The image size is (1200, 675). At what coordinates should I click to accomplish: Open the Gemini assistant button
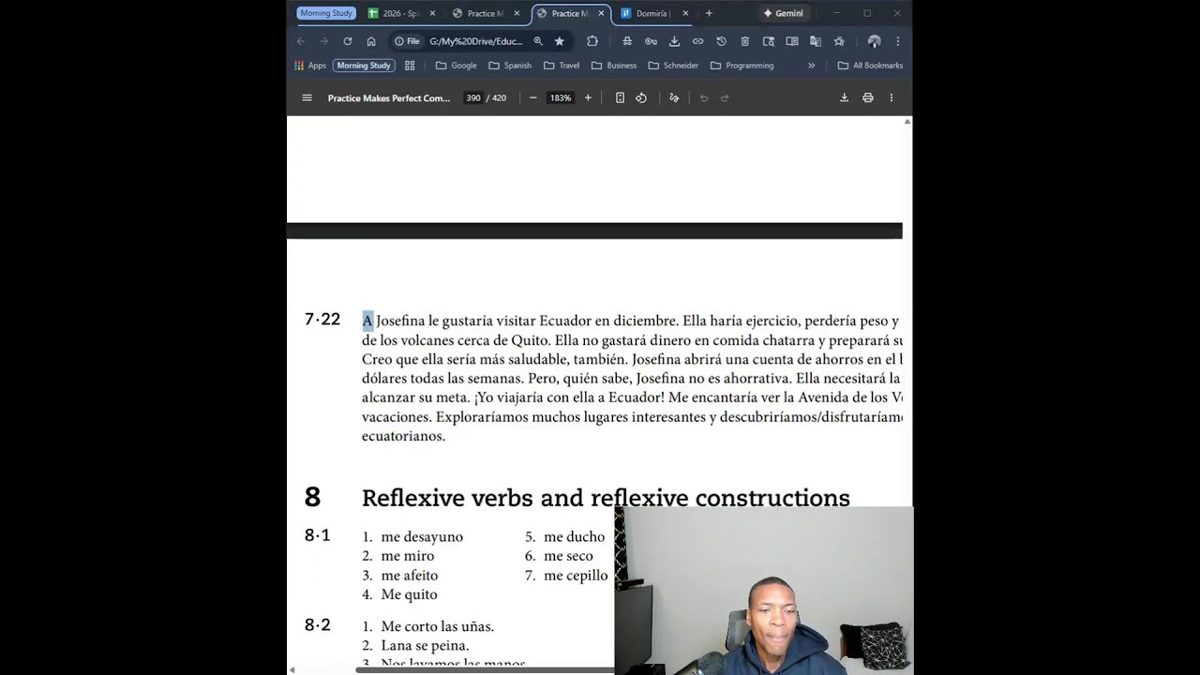point(784,13)
